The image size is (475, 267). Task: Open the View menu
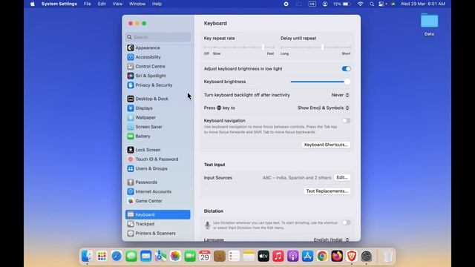(x=117, y=4)
